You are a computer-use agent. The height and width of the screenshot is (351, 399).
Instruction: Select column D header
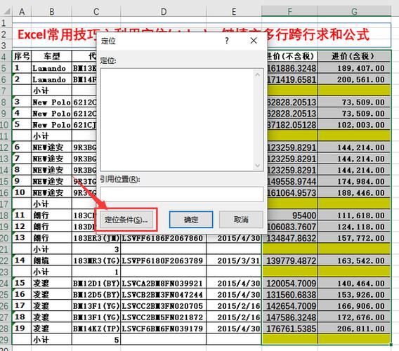tap(164, 11)
